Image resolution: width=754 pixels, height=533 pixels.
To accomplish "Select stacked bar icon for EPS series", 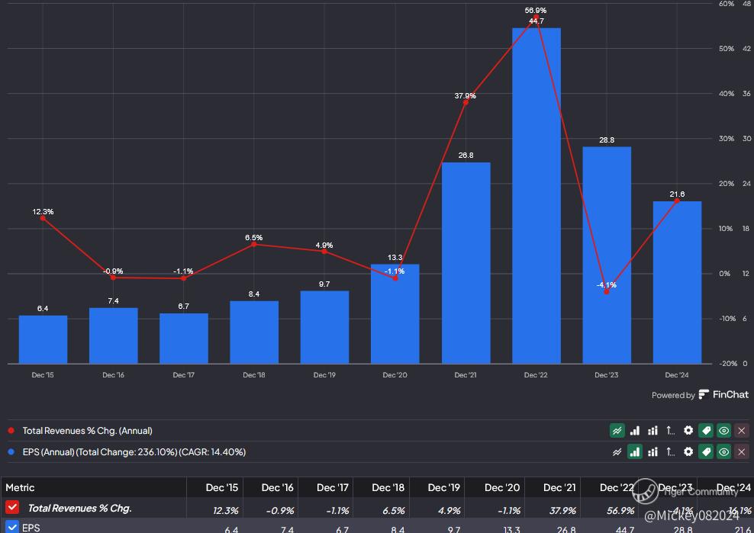I will pyautogui.click(x=652, y=452).
